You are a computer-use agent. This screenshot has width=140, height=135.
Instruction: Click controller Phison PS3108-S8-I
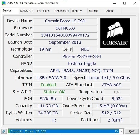point(81,56)
